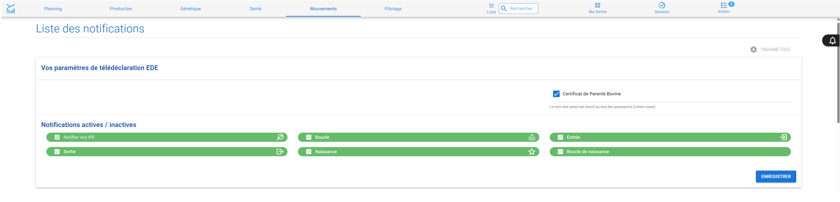Click the PARAMÈTRES label button
The image size is (840, 202).
pos(775,50)
